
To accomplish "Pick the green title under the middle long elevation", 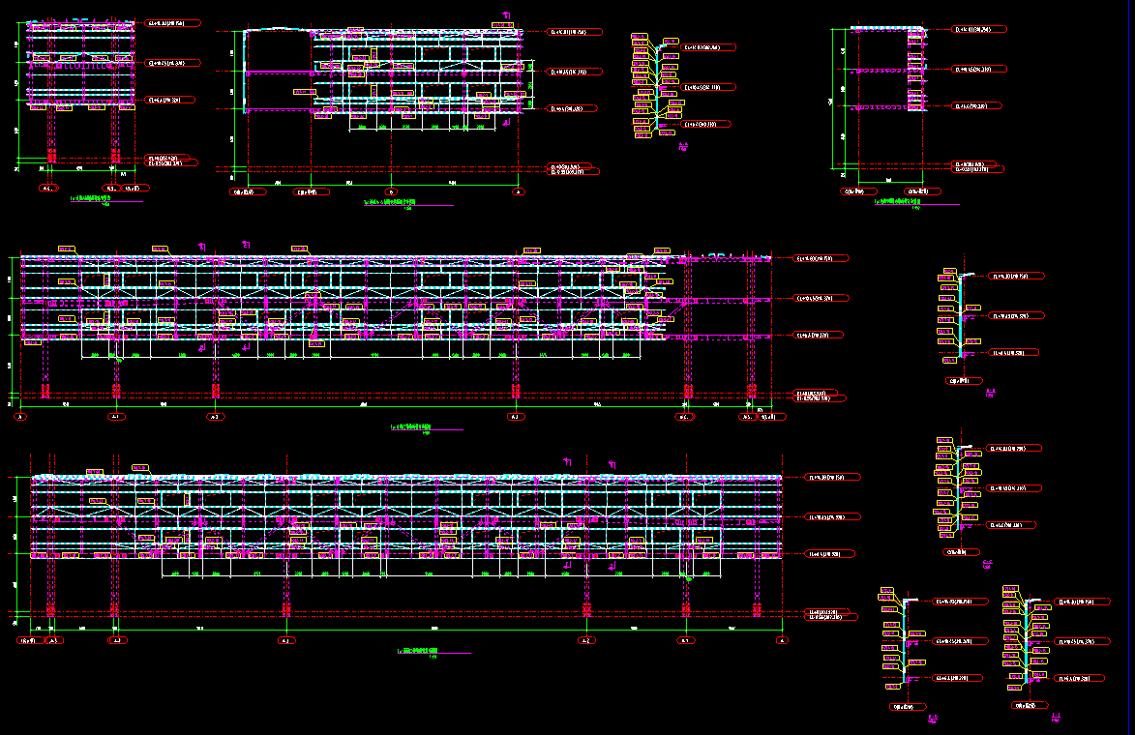I will point(410,426).
